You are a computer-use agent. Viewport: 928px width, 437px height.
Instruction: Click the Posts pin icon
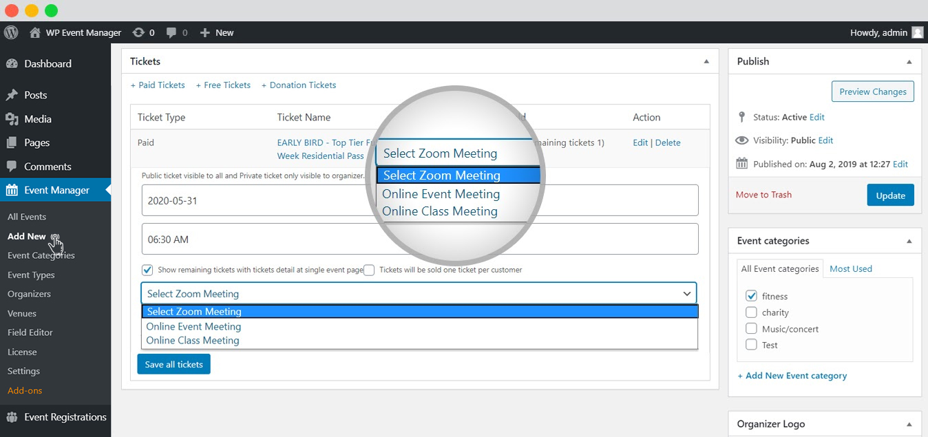click(x=12, y=95)
